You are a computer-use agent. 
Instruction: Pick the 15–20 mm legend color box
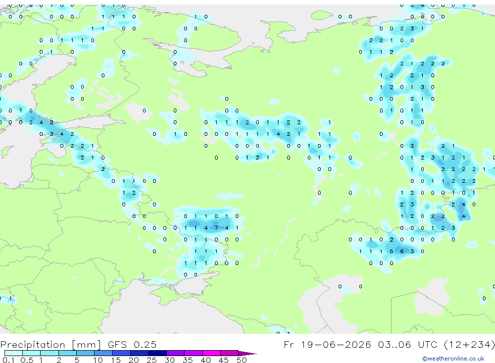(x=122, y=353)
